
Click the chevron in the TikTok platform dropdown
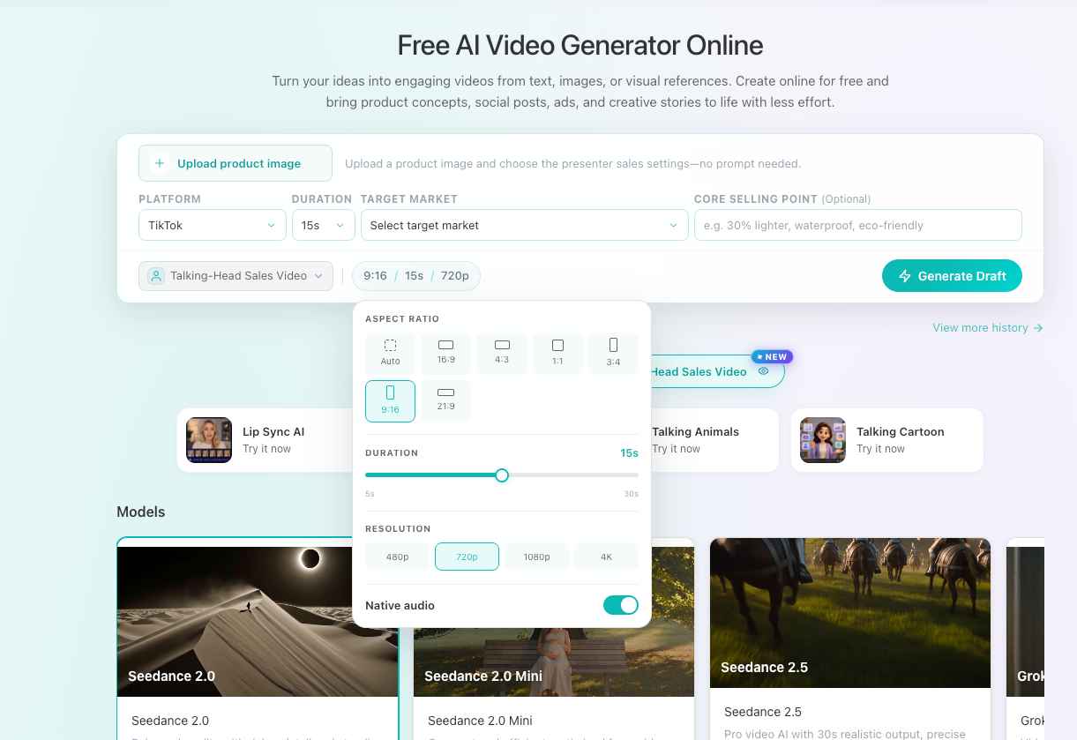click(272, 225)
